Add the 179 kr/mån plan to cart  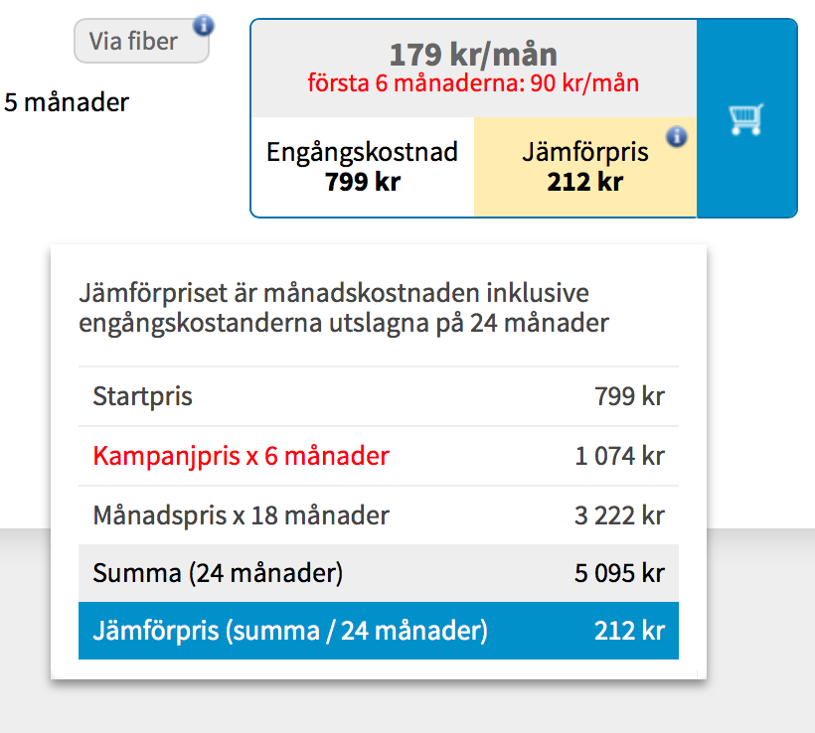pyautogui.click(x=745, y=119)
